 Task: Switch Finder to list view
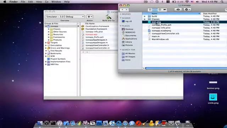coord(155,10)
